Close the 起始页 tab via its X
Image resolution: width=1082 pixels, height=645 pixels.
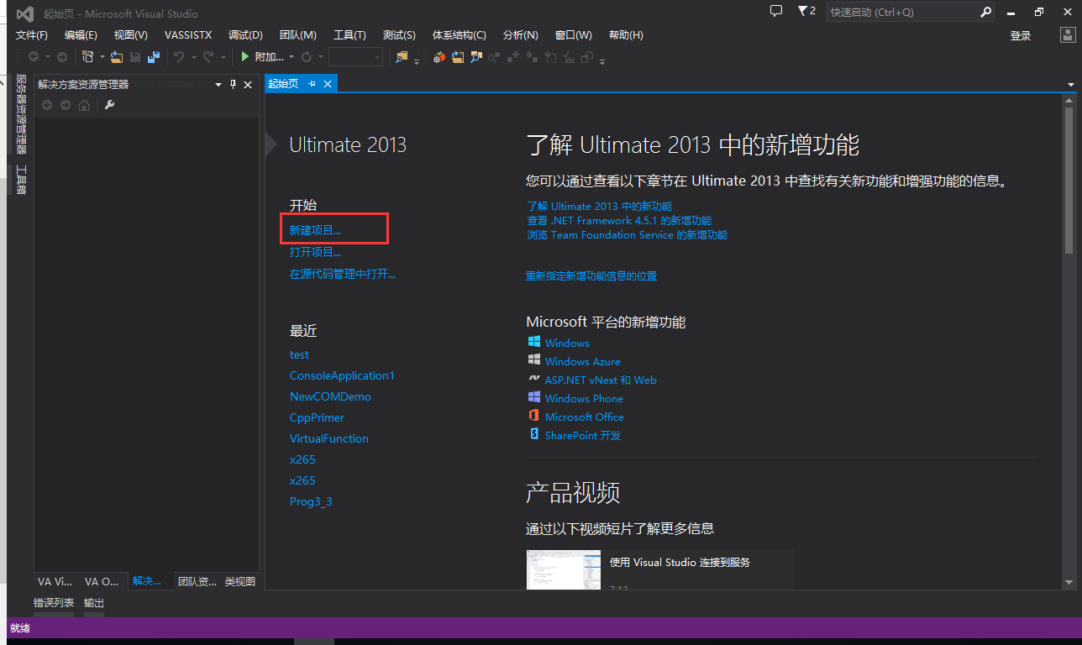pyautogui.click(x=328, y=83)
